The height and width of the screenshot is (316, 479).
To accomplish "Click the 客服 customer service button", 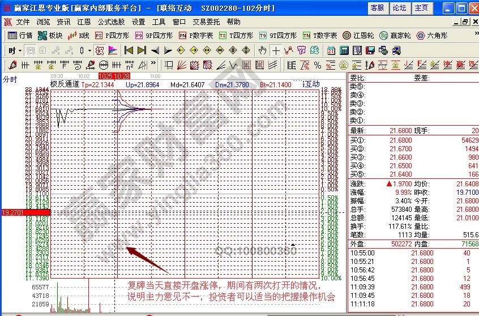I will (377, 8).
